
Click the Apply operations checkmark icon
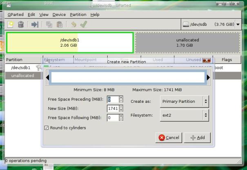(84, 25)
